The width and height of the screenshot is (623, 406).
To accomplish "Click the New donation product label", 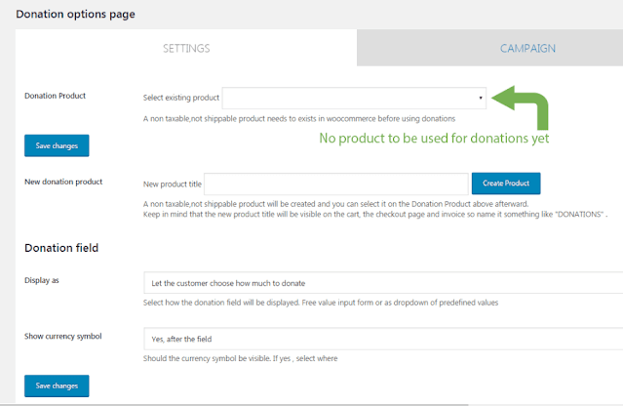I will click(x=63, y=183).
